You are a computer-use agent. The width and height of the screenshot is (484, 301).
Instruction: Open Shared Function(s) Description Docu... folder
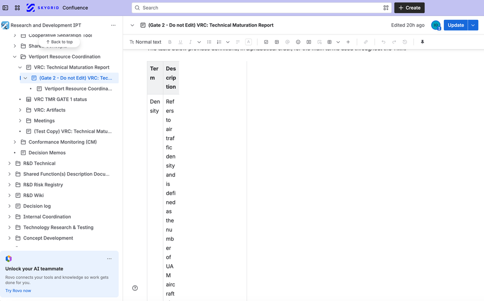tap(66, 174)
